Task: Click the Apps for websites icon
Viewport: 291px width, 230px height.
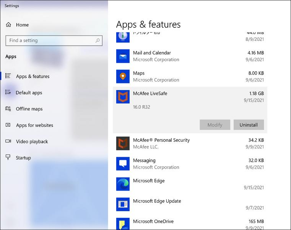Action: [x=8, y=125]
